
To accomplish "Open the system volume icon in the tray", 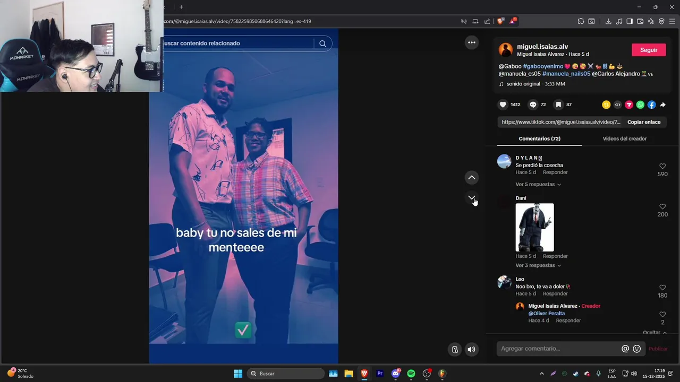I will tap(634, 374).
